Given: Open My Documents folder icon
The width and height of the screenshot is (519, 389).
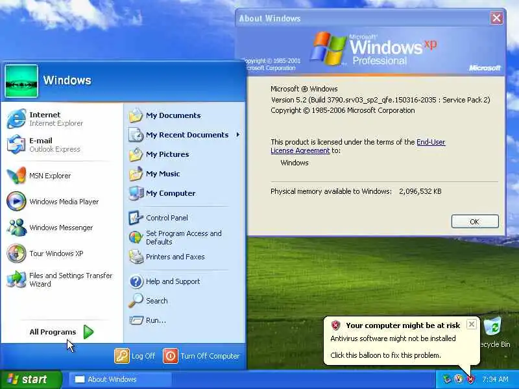Looking at the screenshot, I should (x=136, y=115).
